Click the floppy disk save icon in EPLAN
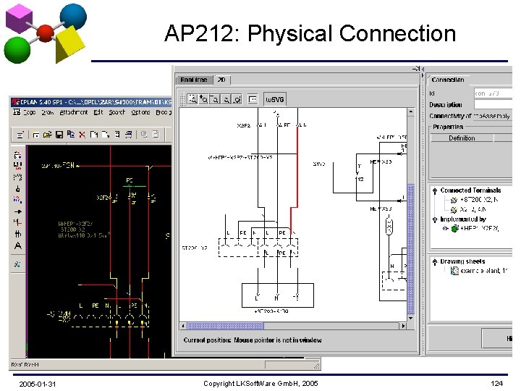This screenshot has width=521, height=391. (59, 135)
